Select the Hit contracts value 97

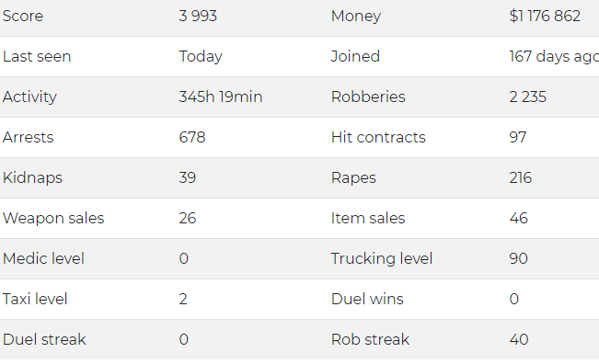pyautogui.click(x=518, y=137)
